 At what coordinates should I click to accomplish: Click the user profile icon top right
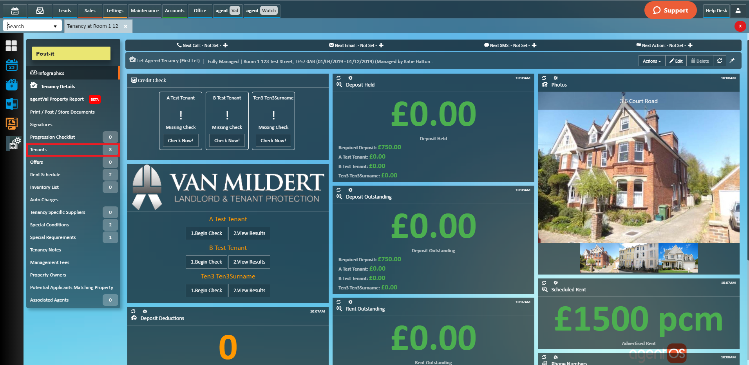click(x=738, y=11)
